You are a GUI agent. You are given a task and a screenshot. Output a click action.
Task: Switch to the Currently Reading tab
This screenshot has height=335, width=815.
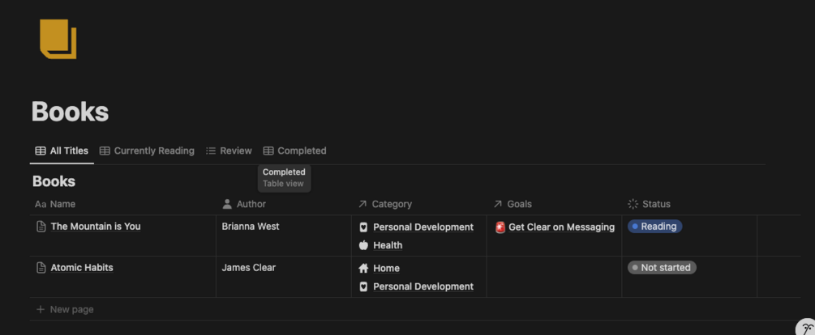[147, 151]
